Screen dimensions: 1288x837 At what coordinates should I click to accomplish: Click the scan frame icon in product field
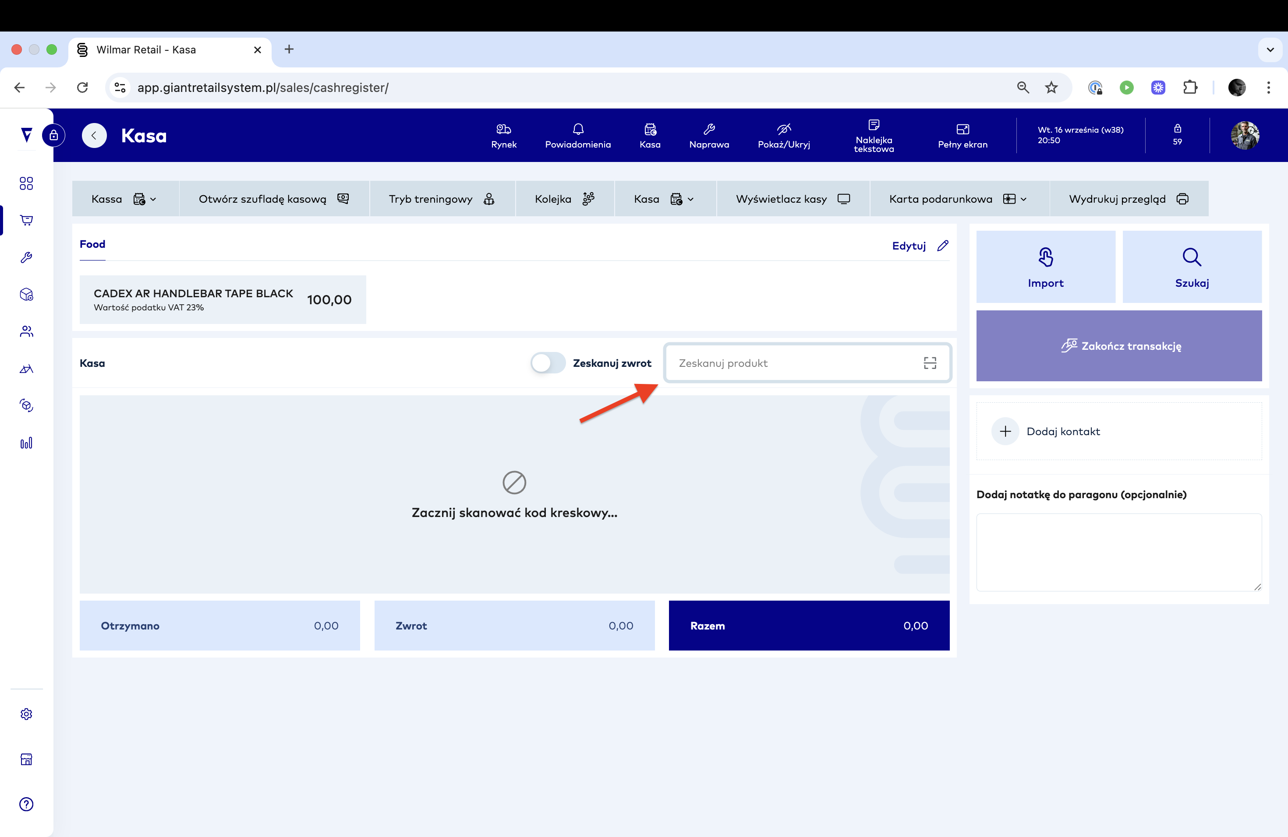(x=930, y=363)
